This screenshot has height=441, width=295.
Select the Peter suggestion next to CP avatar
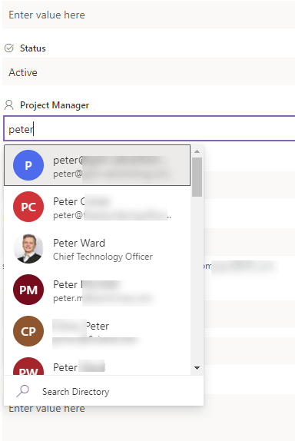(98, 331)
